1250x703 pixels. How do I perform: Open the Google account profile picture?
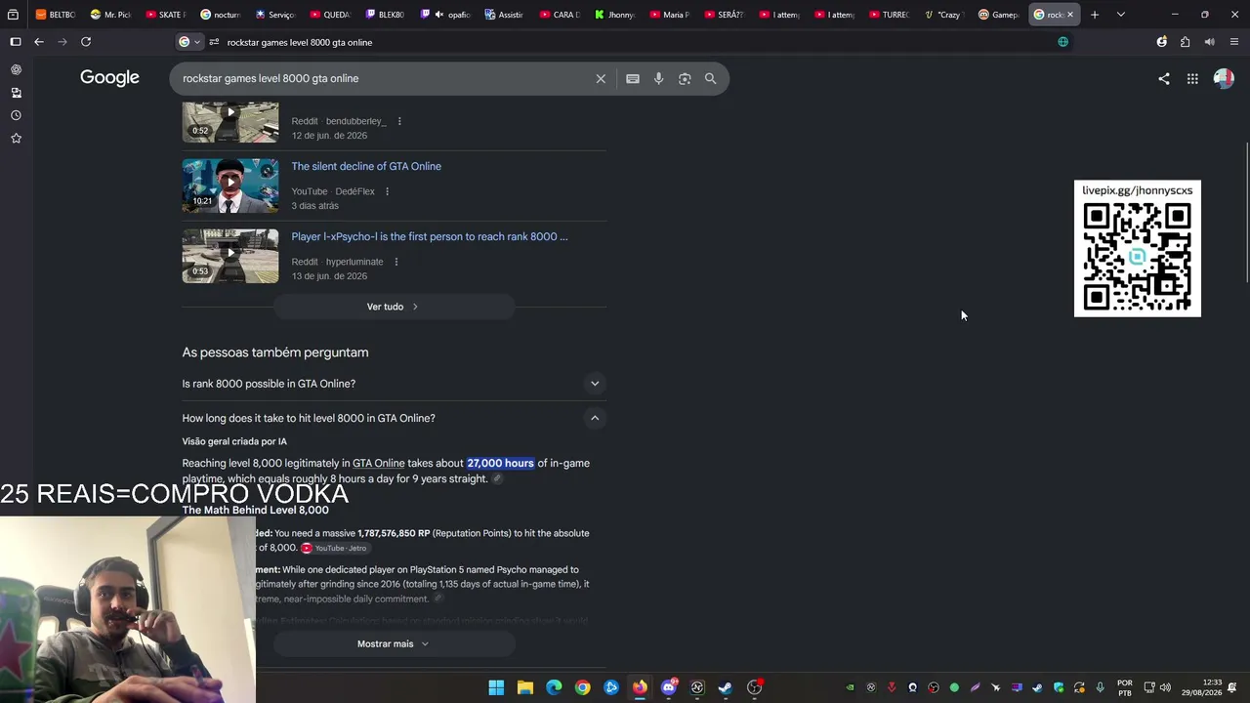click(x=1224, y=79)
